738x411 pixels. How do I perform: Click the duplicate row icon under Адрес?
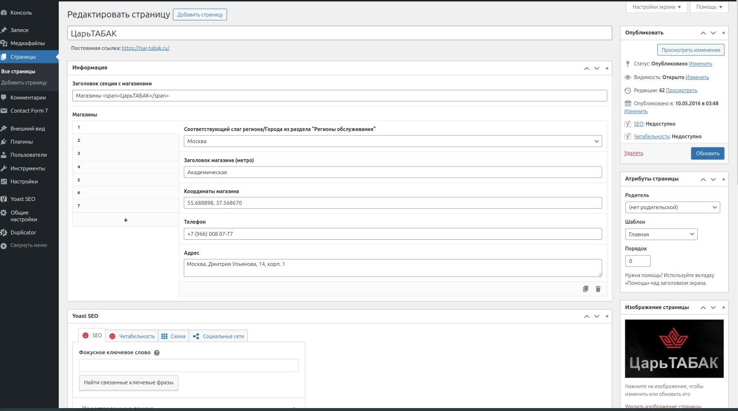pos(586,289)
